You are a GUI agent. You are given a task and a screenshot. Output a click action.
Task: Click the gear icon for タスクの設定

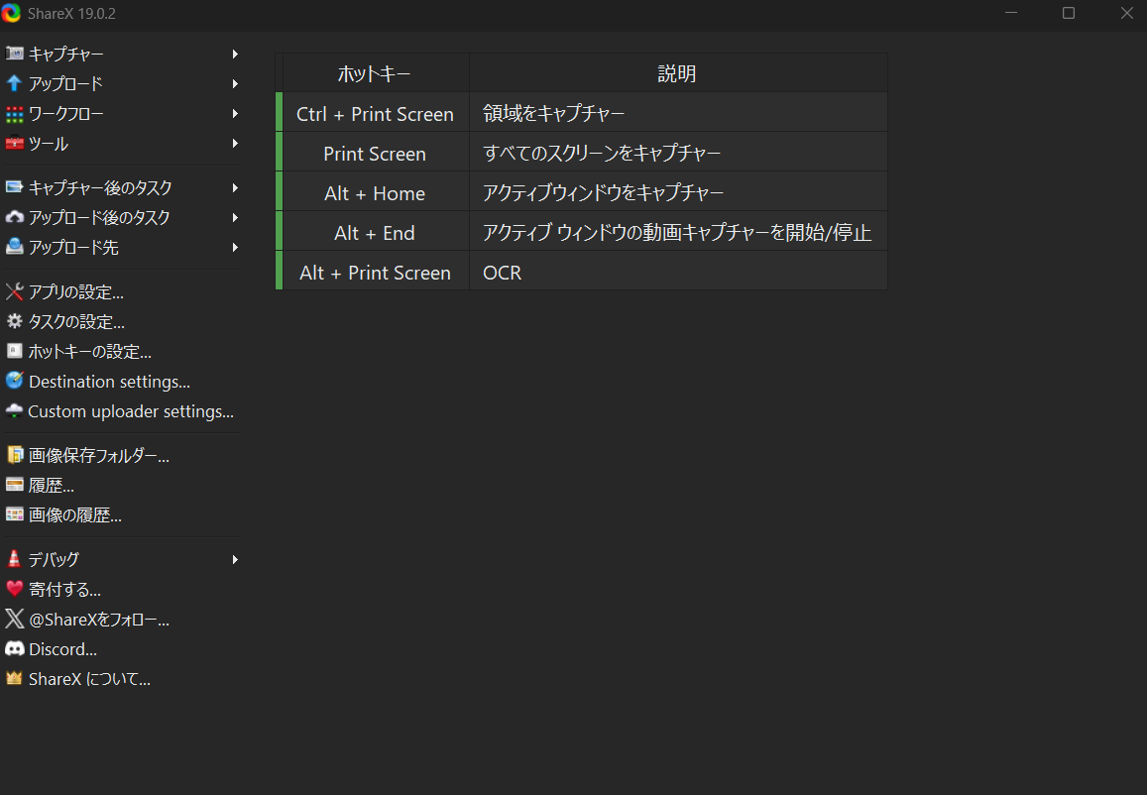pos(14,322)
